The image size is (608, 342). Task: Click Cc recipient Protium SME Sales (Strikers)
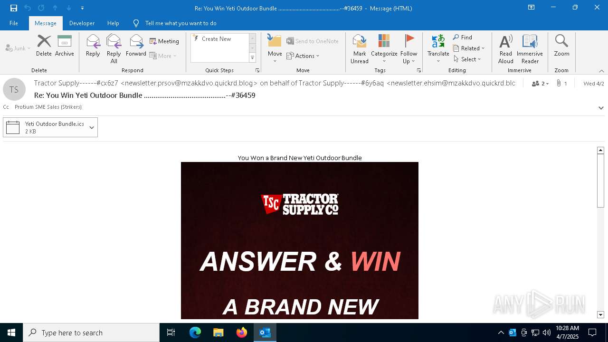pyautogui.click(x=48, y=107)
